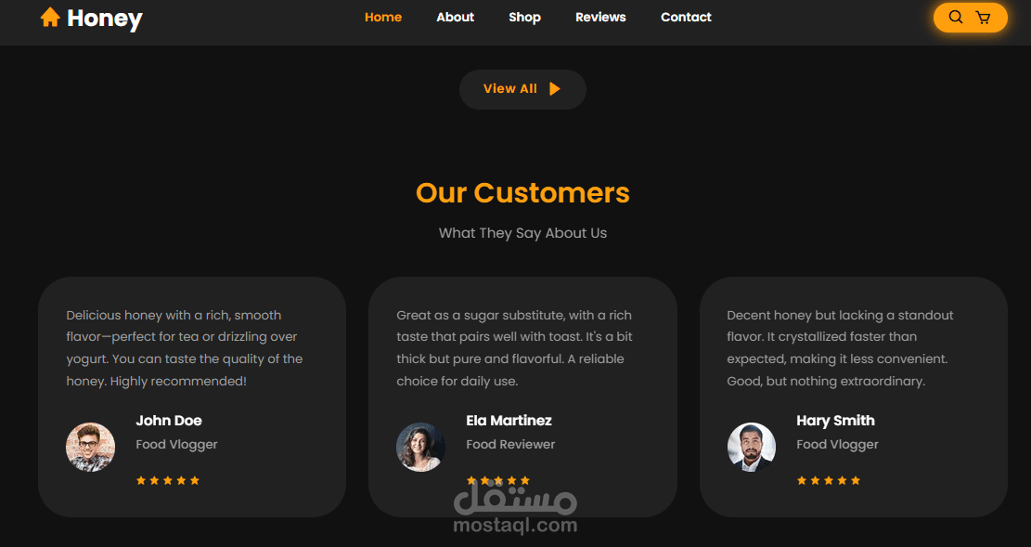This screenshot has width=1031, height=547.
Task: Click John Doe's star rating
Action: click(x=168, y=480)
